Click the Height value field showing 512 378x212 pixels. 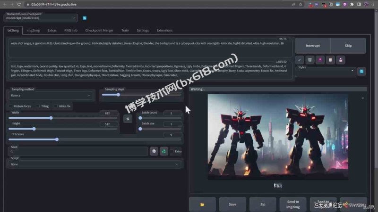(x=109, y=124)
